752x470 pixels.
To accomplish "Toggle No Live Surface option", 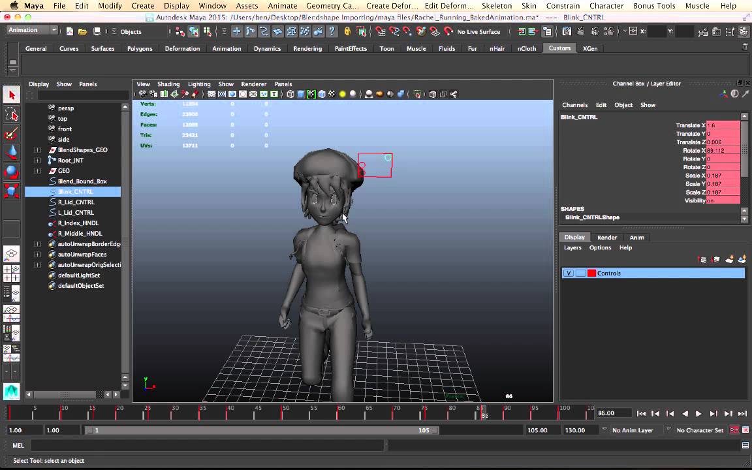I will [x=478, y=31].
